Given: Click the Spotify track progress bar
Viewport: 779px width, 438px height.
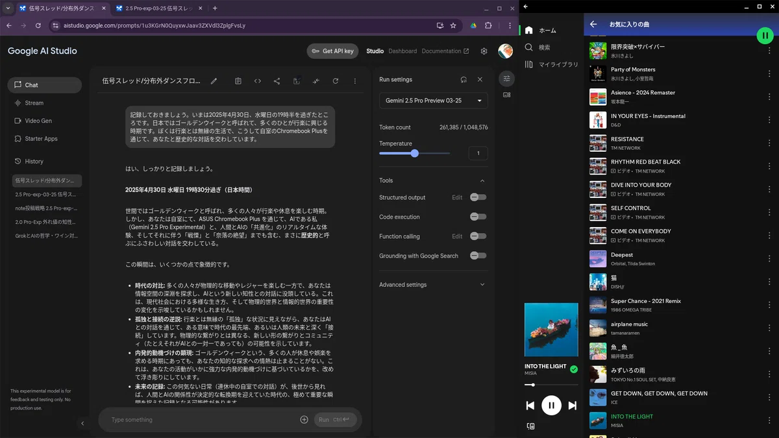Looking at the screenshot, I should (551, 385).
